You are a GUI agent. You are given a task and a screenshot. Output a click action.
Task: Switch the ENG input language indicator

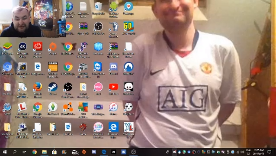tap(249, 152)
